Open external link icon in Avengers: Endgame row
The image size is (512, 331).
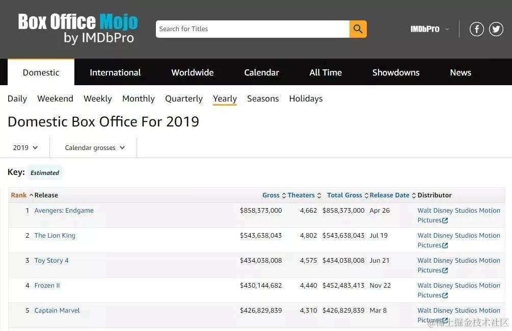(x=445, y=220)
